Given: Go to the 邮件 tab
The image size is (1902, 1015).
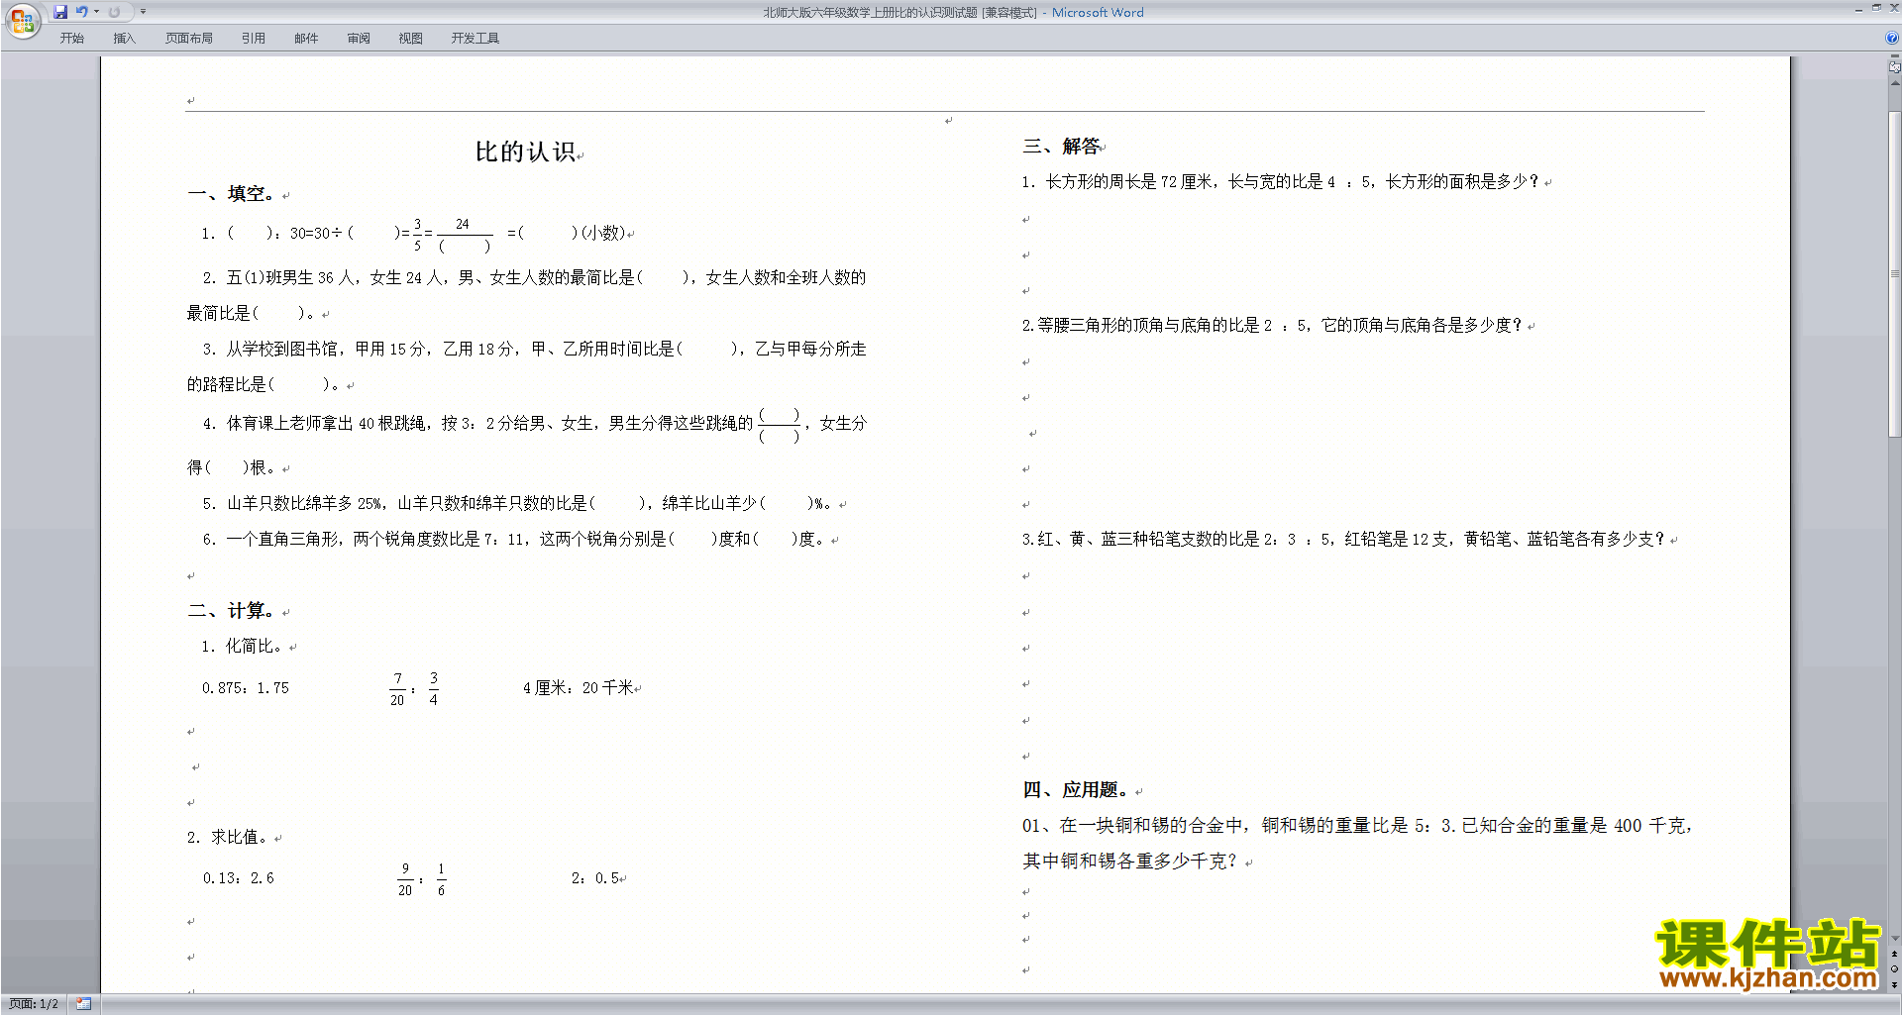Looking at the screenshot, I should [306, 38].
